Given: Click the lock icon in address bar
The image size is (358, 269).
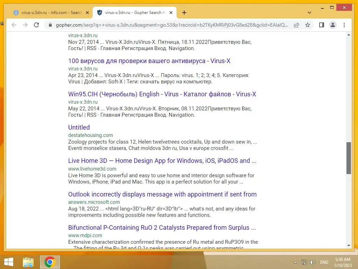Looking at the screenshot, I should [50, 25].
